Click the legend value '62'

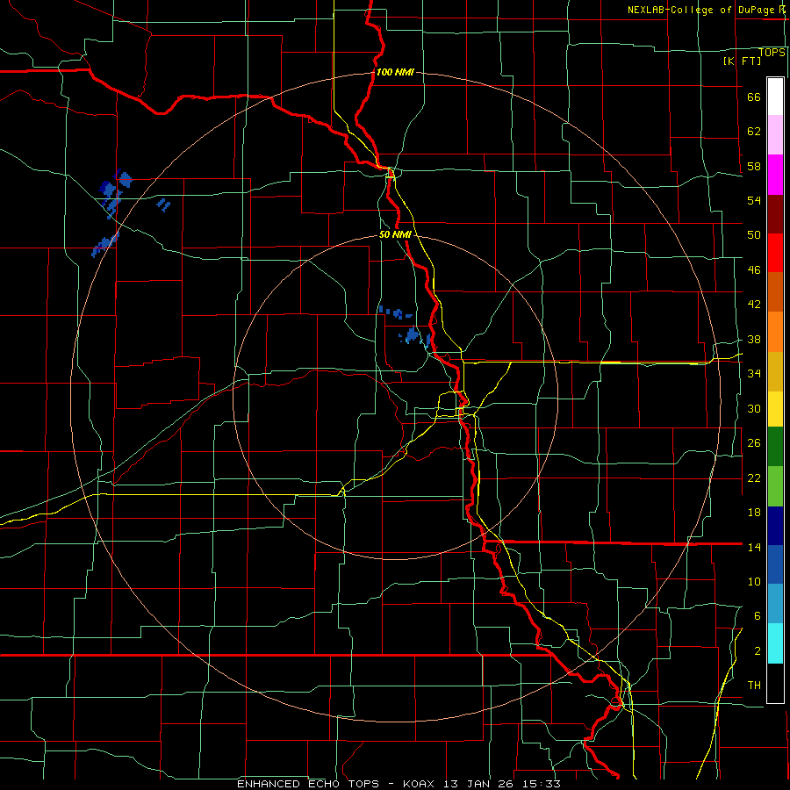coord(754,132)
